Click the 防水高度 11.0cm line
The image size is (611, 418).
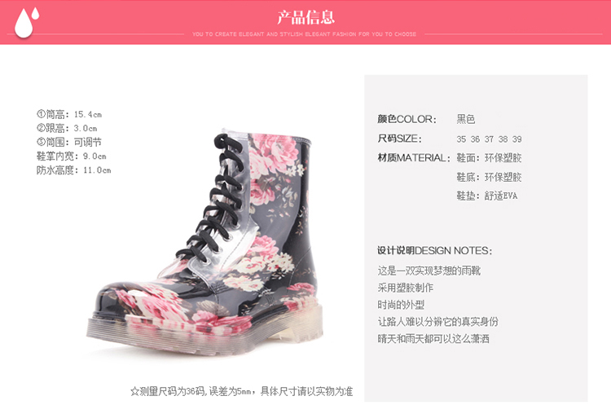(x=73, y=170)
